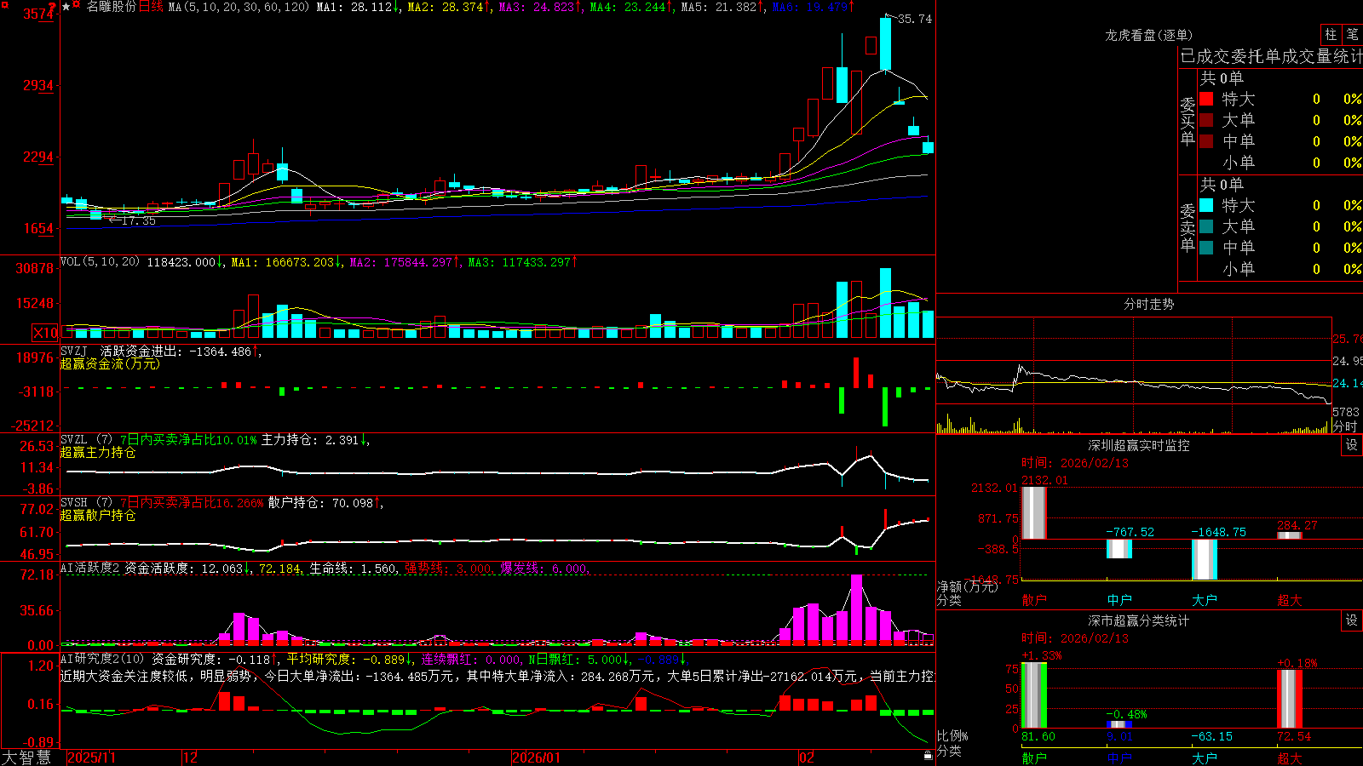
Task: Select the SVZJ indicator name
Action: (73, 351)
